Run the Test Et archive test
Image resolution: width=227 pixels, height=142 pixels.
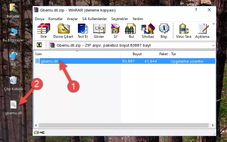[83, 31]
